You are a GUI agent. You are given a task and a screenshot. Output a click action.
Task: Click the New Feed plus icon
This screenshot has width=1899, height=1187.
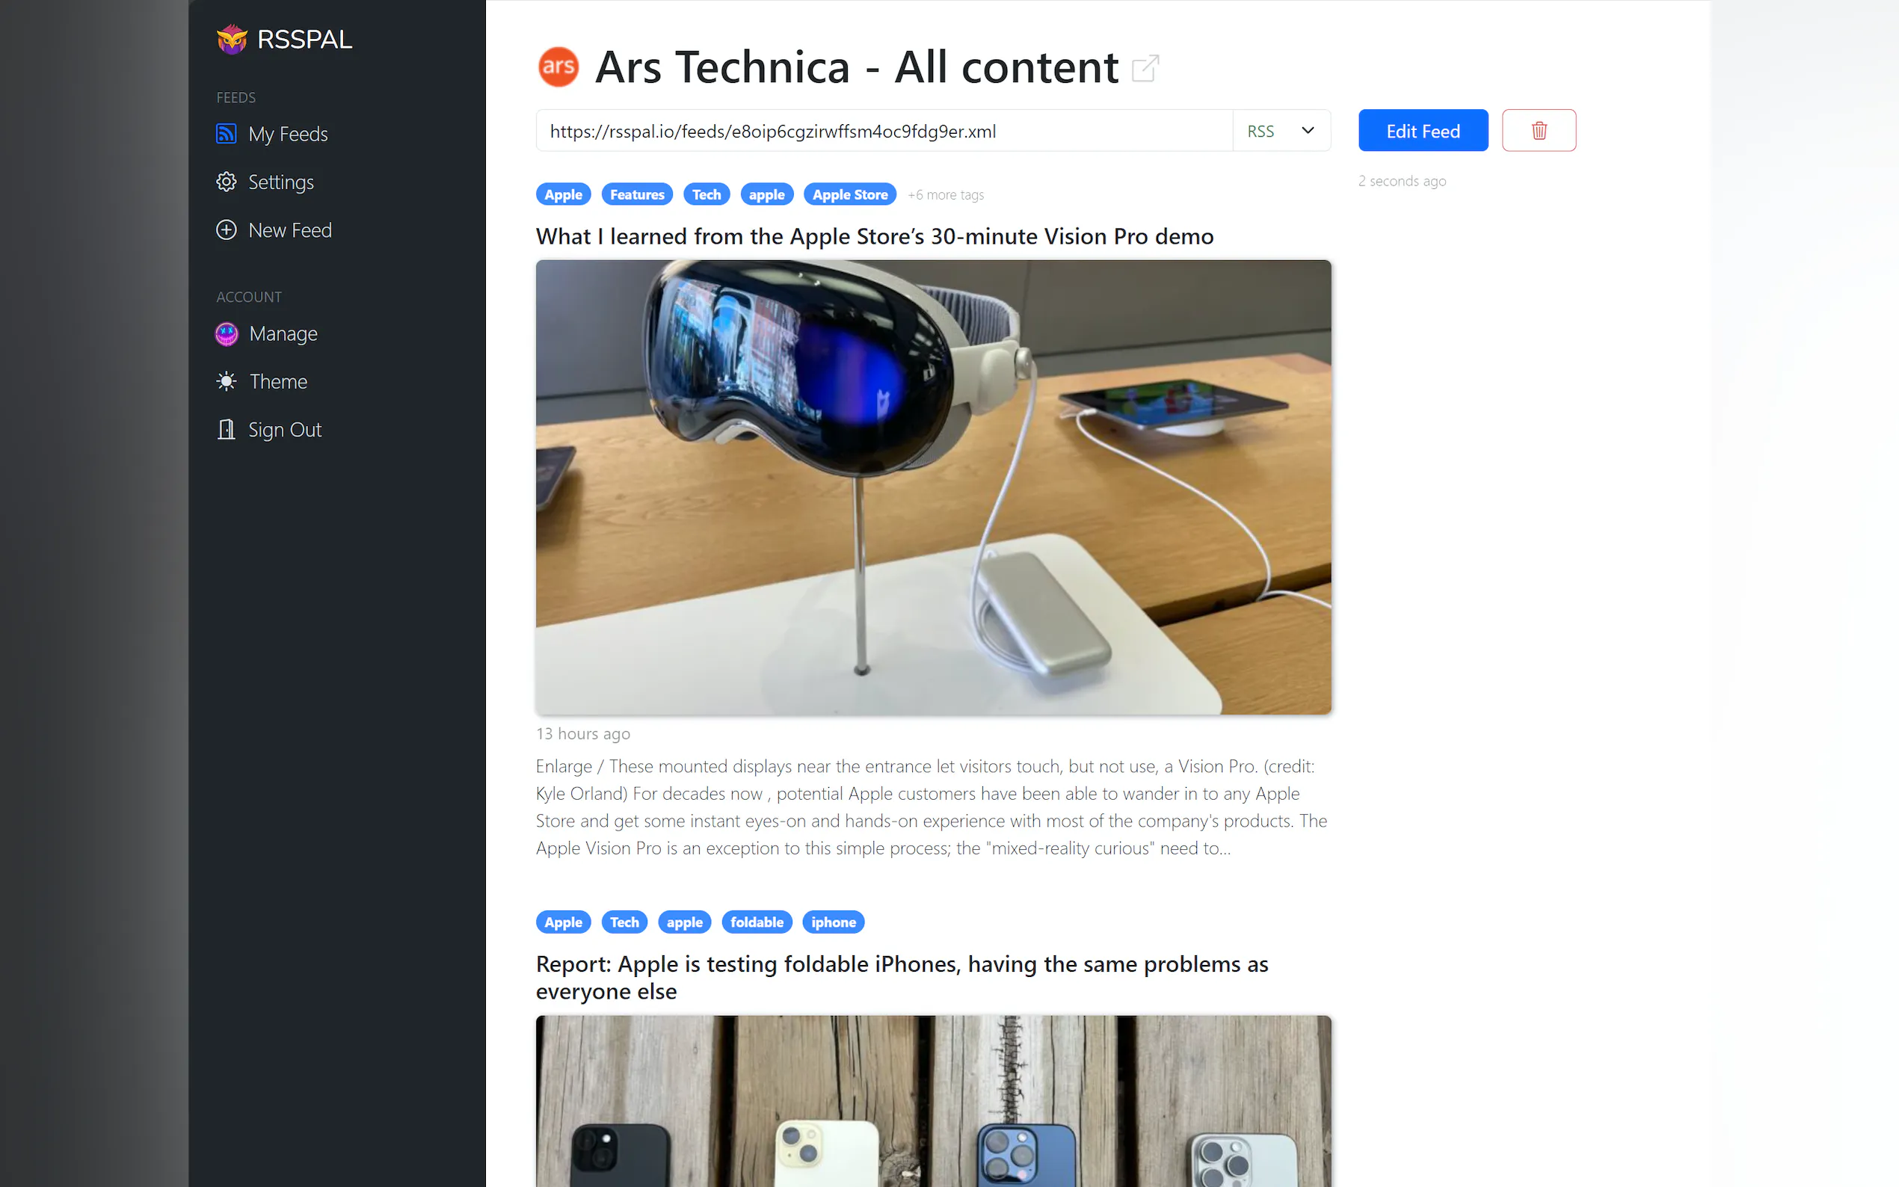coord(226,230)
